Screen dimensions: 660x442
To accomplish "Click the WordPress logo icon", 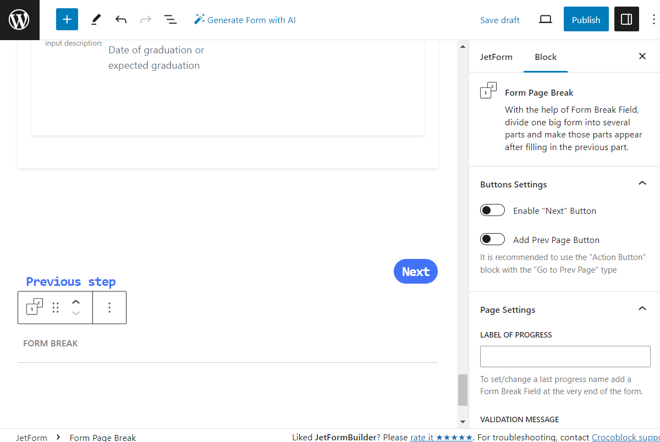I will 19,19.
